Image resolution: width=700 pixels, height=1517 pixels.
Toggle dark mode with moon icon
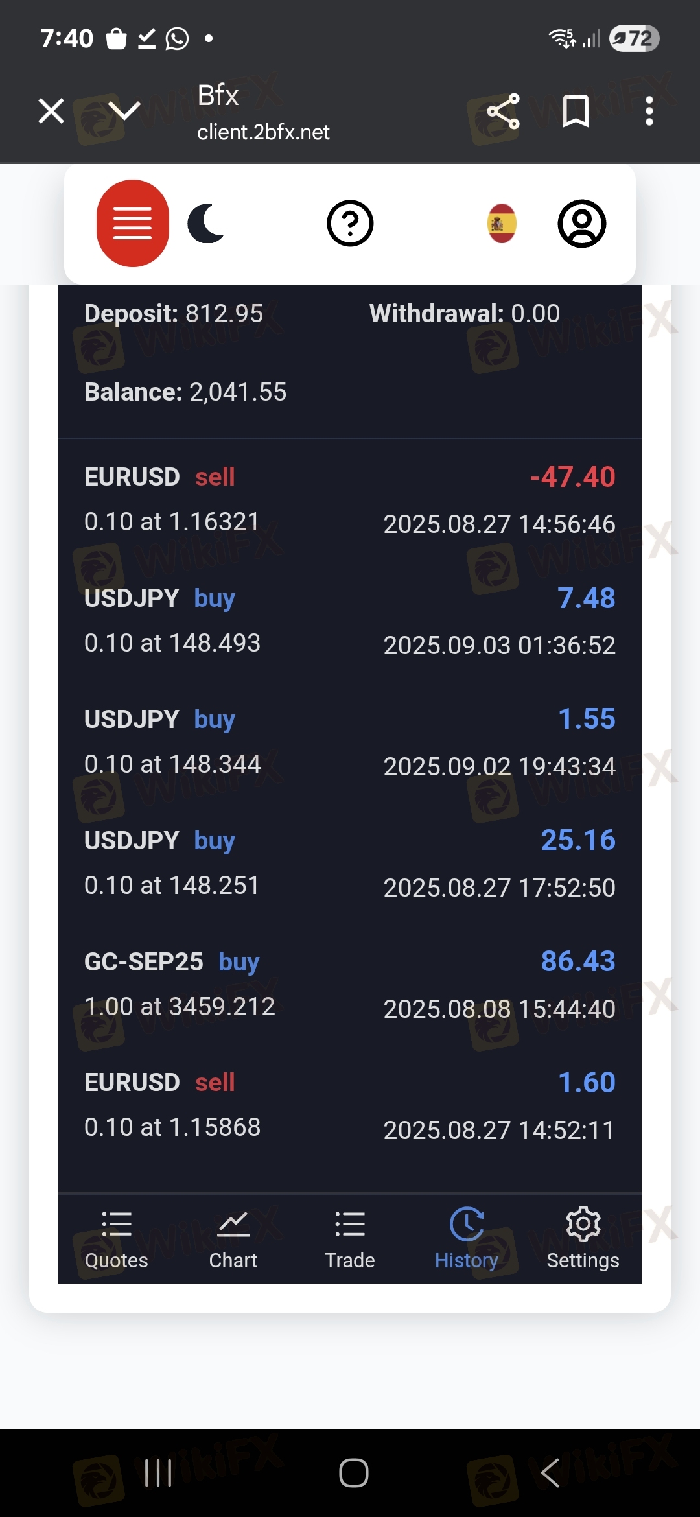[206, 223]
